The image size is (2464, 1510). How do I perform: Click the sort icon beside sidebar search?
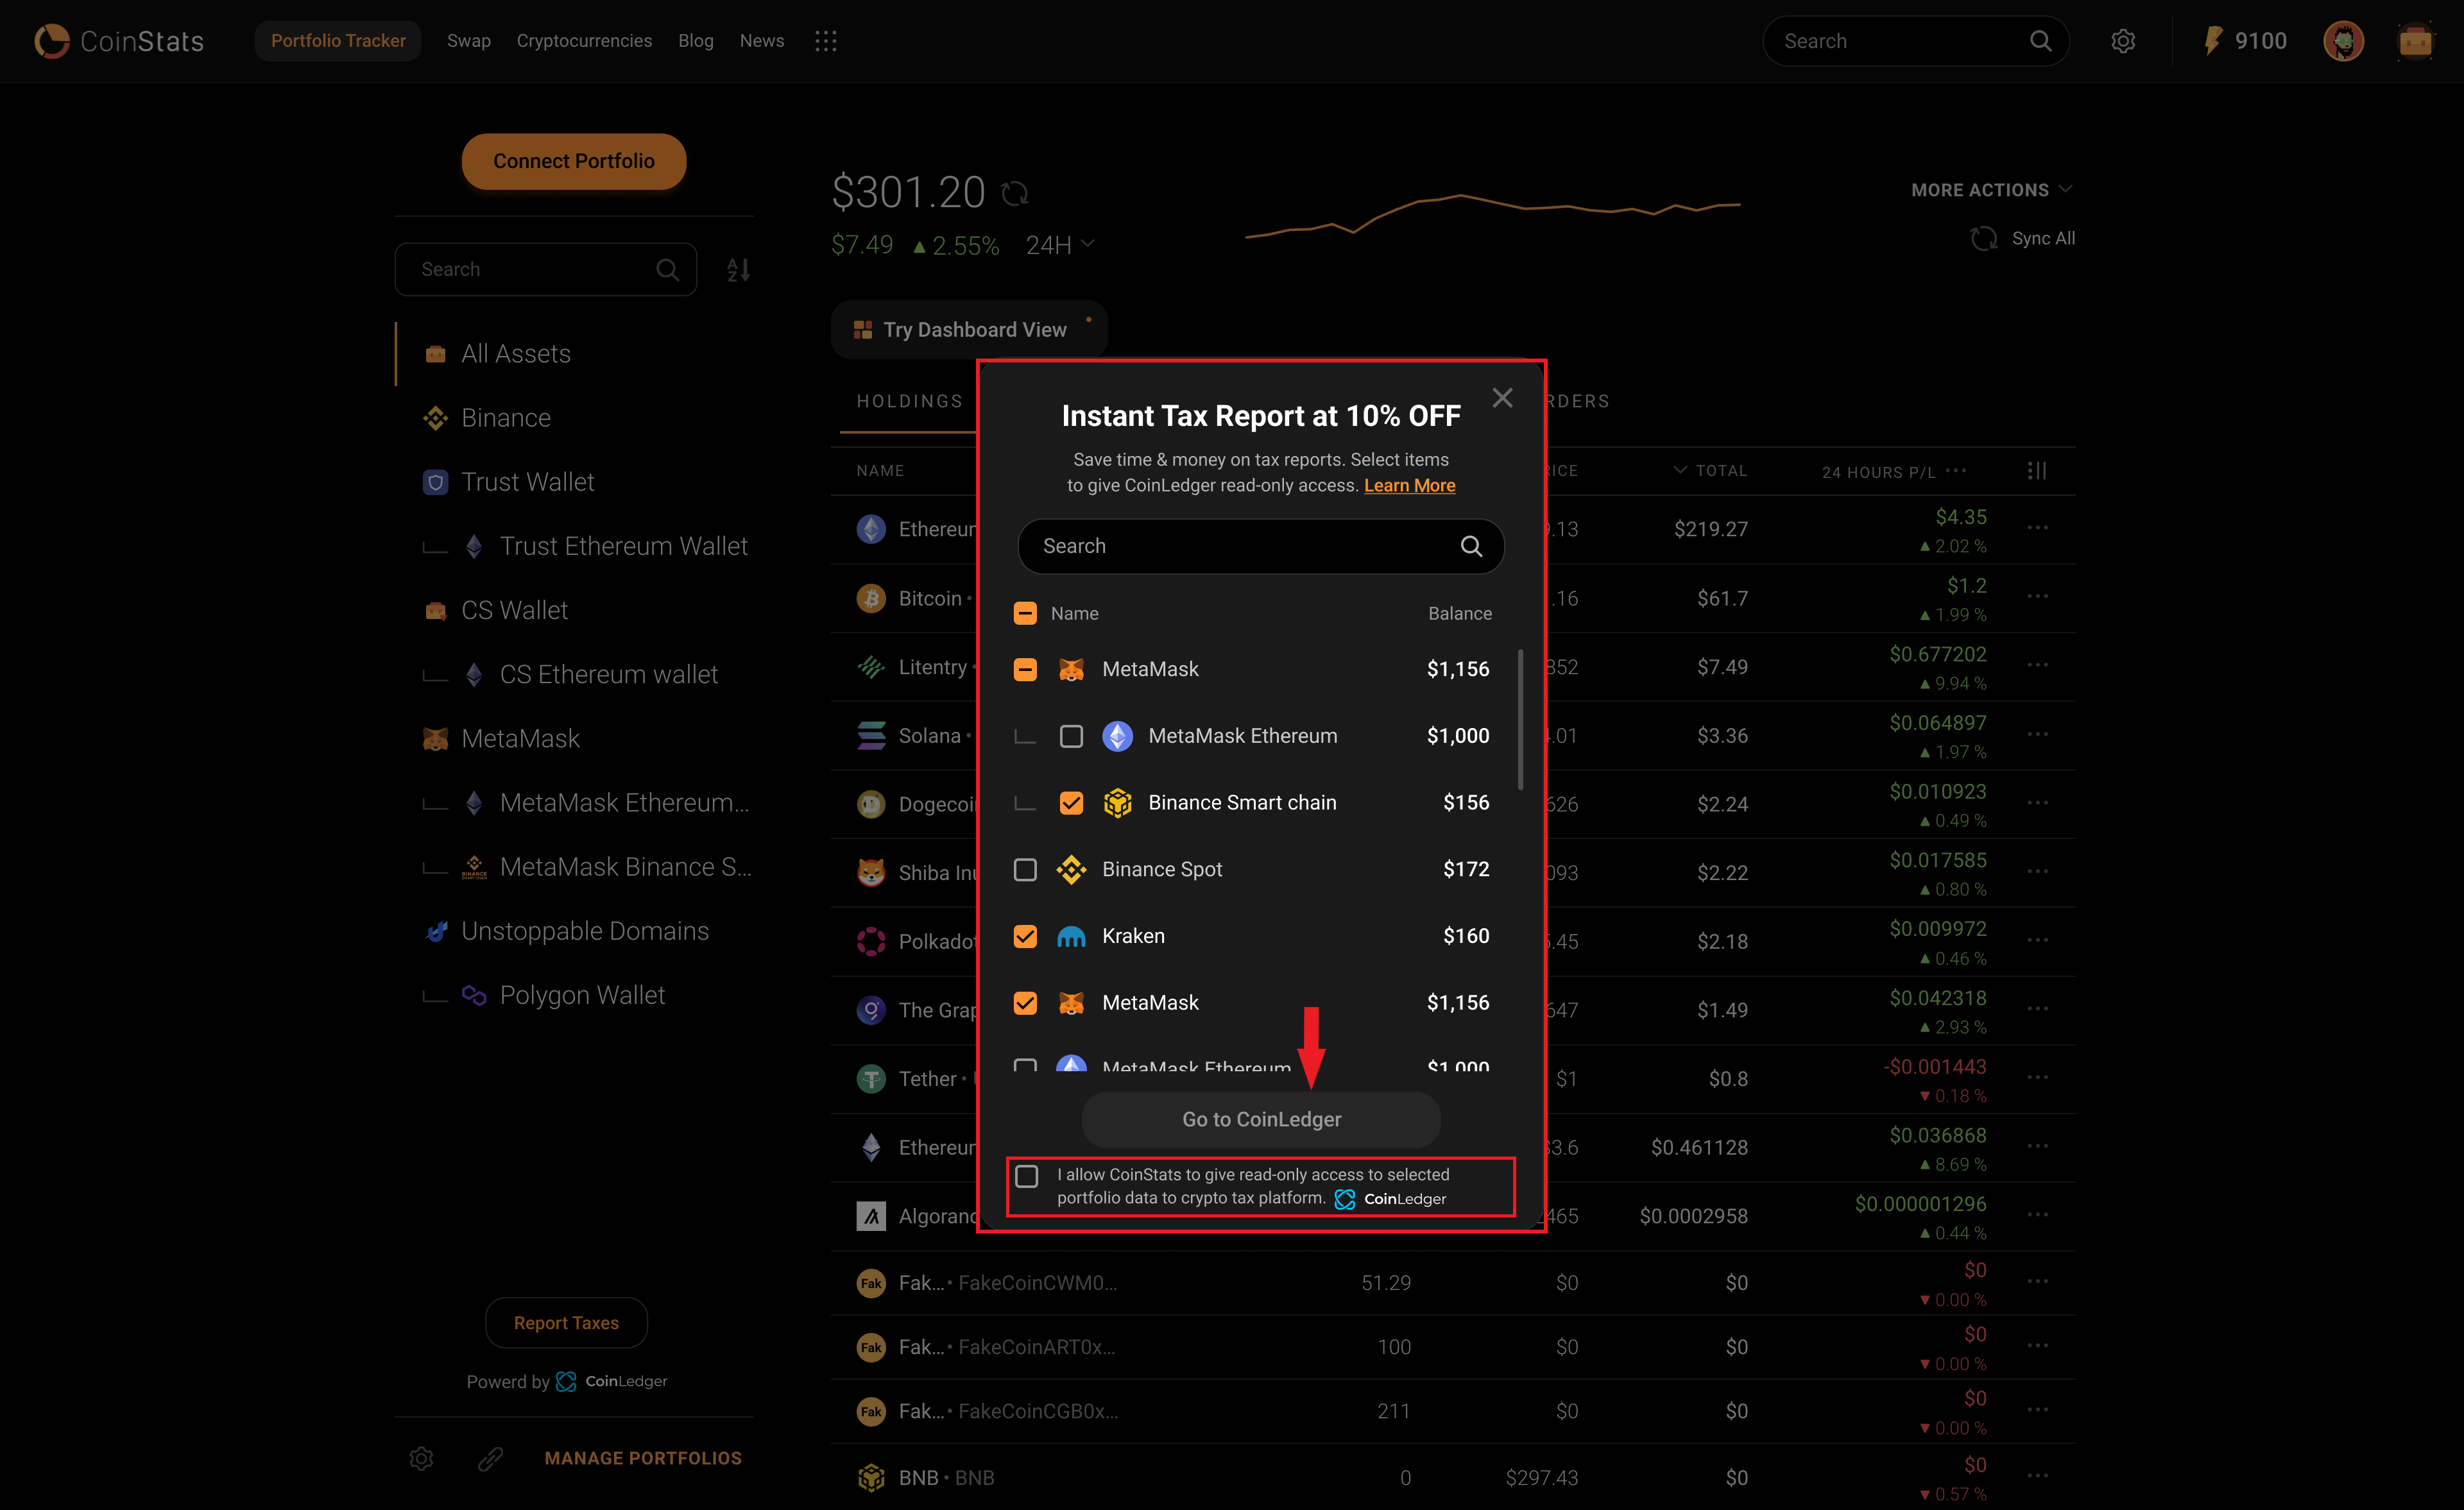(x=738, y=269)
